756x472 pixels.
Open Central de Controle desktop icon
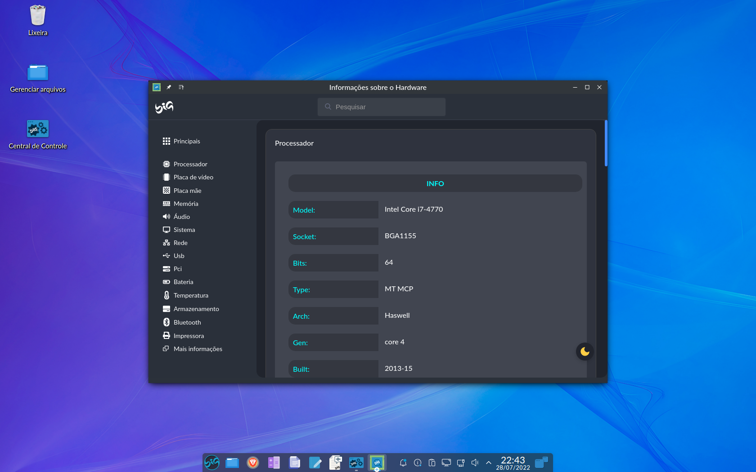(x=38, y=135)
